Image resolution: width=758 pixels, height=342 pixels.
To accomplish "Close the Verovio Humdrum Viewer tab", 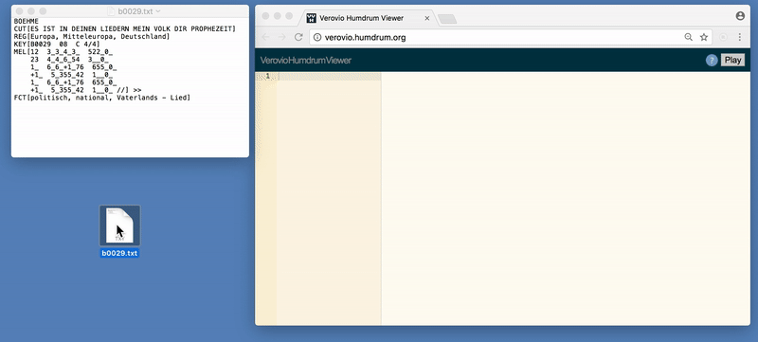I will pos(427,18).
